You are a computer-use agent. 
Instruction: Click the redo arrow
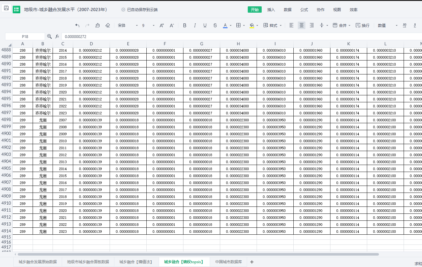pyautogui.click(x=87, y=25)
